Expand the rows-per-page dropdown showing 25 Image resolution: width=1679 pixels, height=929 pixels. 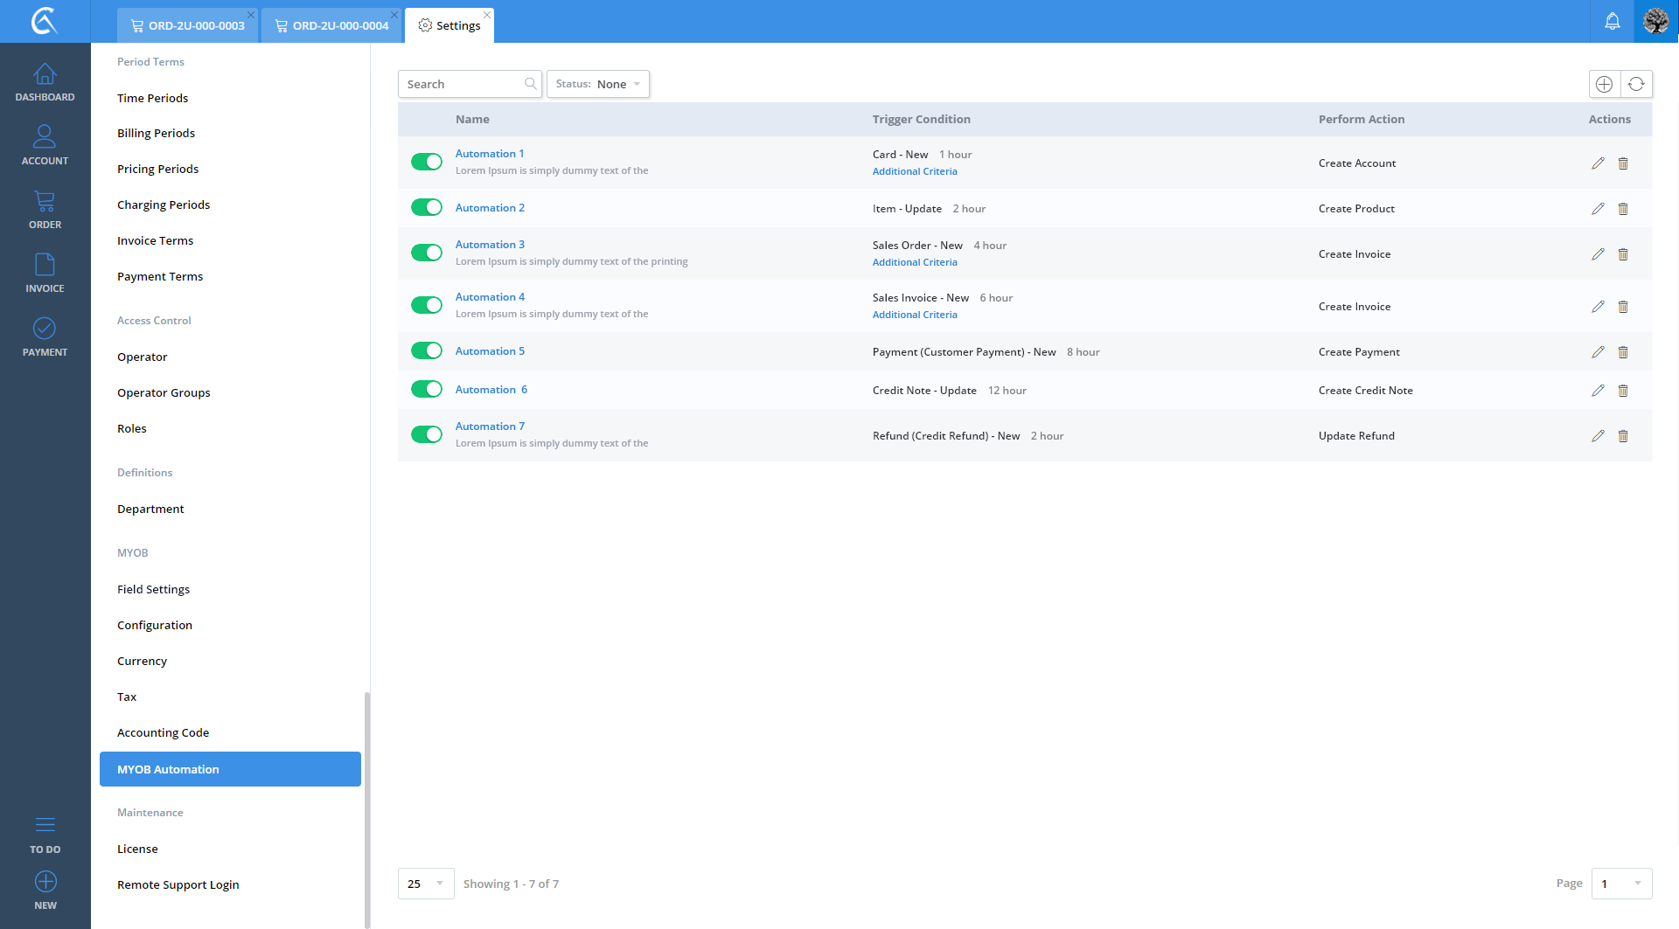click(x=426, y=884)
